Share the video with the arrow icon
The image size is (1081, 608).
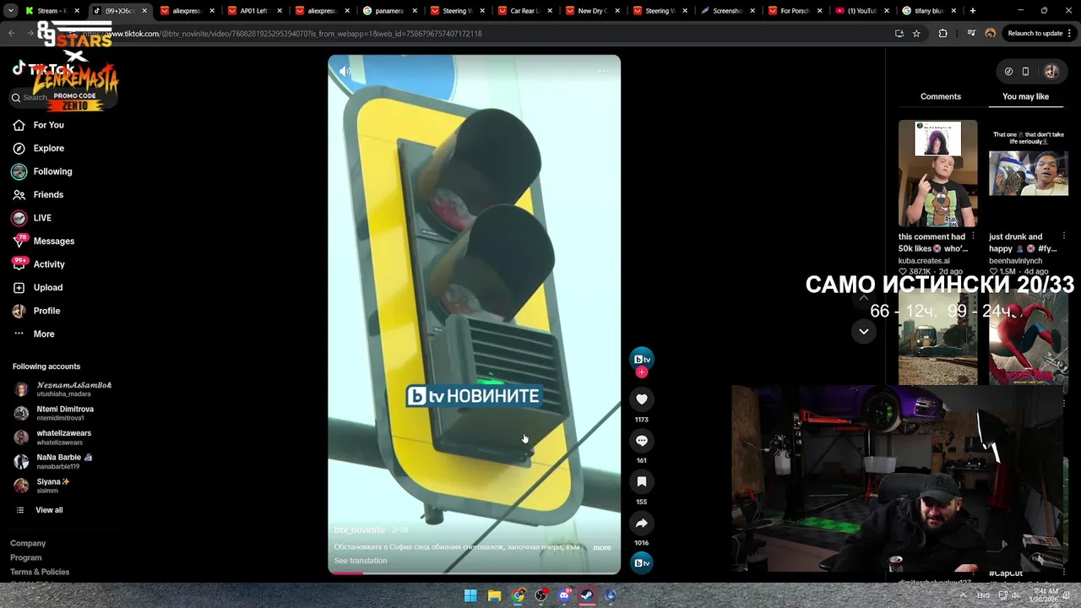point(642,523)
